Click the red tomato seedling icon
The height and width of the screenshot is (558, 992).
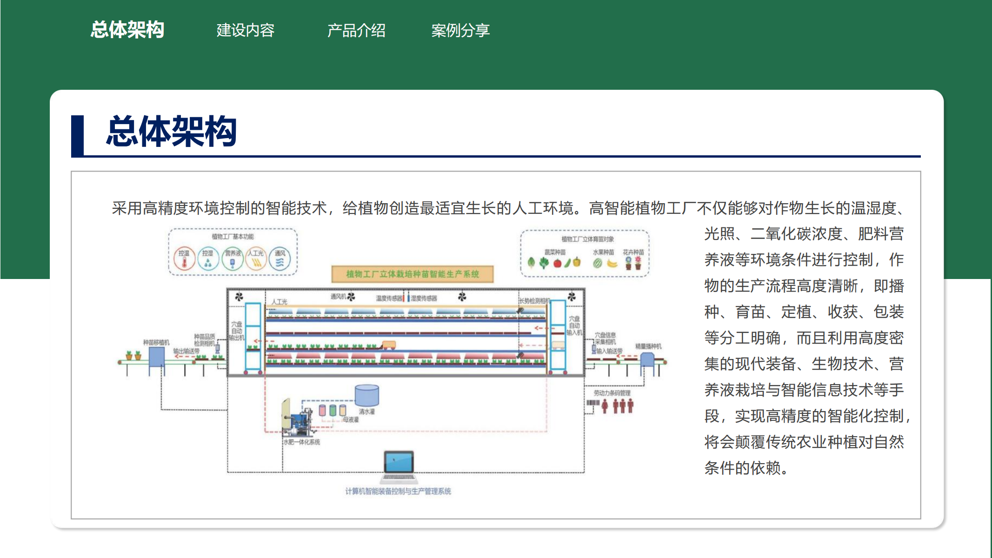click(557, 263)
